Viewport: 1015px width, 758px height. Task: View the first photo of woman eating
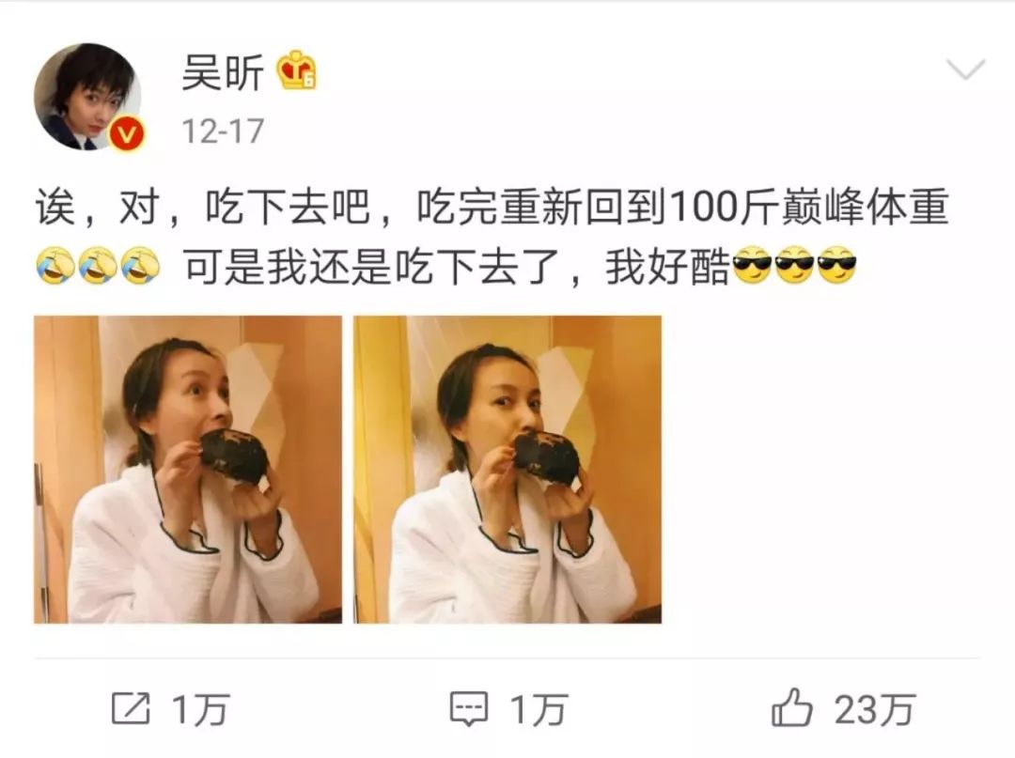pyautogui.click(x=188, y=470)
